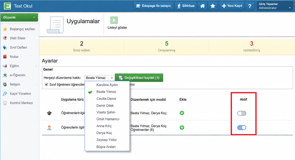Click the Yeni Kayıt button
295x160 pixels.
click(x=232, y=6)
